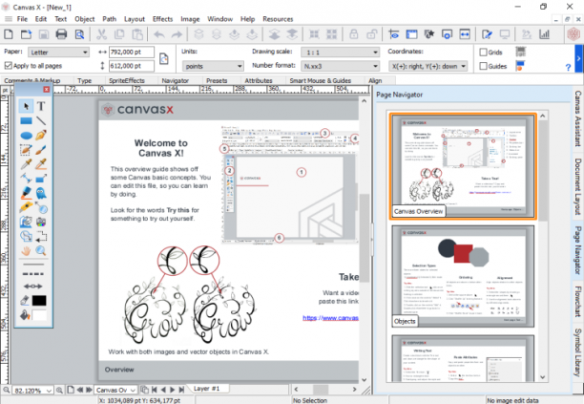The width and height of the screenshot is (584, 404).
Task: Open the Effects menu
Action: pyautogui.click(x=162, y=19)
